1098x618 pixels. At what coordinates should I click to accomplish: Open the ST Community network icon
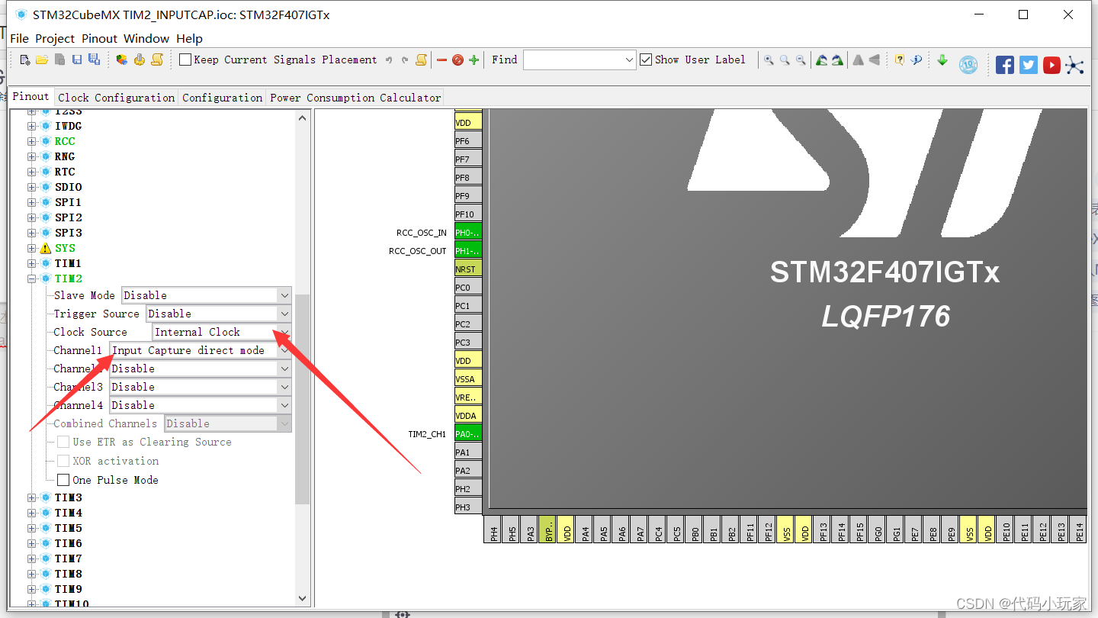(x=1074, y=65)
